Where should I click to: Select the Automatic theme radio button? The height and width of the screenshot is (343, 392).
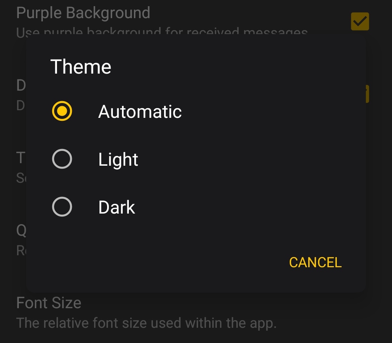(x=62, y=111)
